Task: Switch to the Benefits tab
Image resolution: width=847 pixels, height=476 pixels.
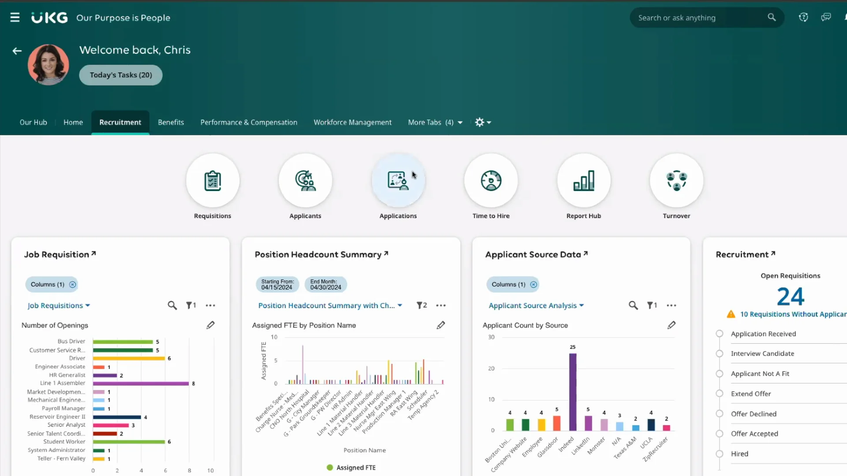Action: [171, 122]
